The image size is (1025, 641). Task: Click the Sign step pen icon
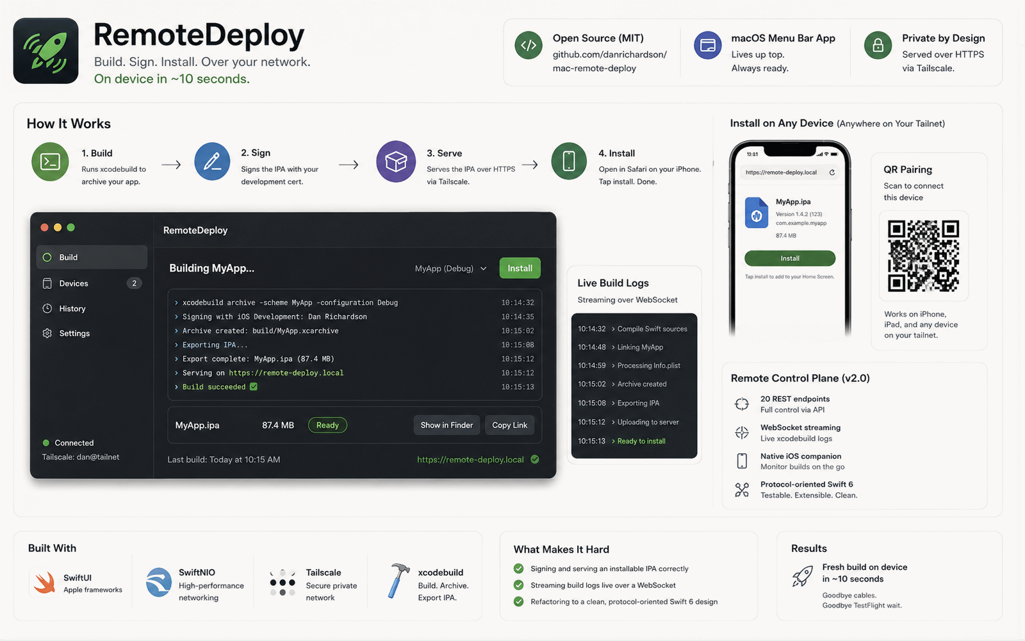click(212, 162)
